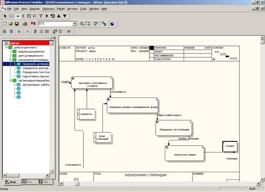Click the ведомость data store
This screenshot has width=265, height=192.
(x=86, y=114)
